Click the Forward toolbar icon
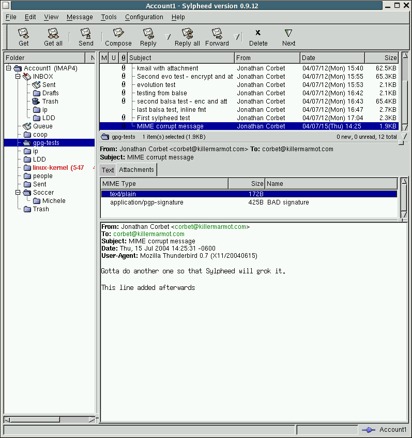The width and height of the screenshot is (412, 438). pyautogui.click(x=217, y=33)
